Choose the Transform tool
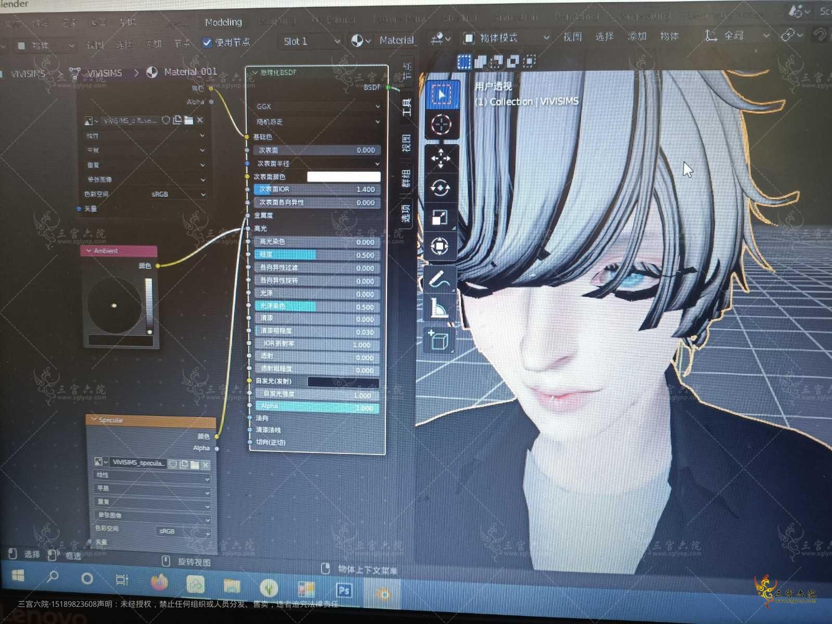Screen dimensions: 832x624 tap(440, 245)
